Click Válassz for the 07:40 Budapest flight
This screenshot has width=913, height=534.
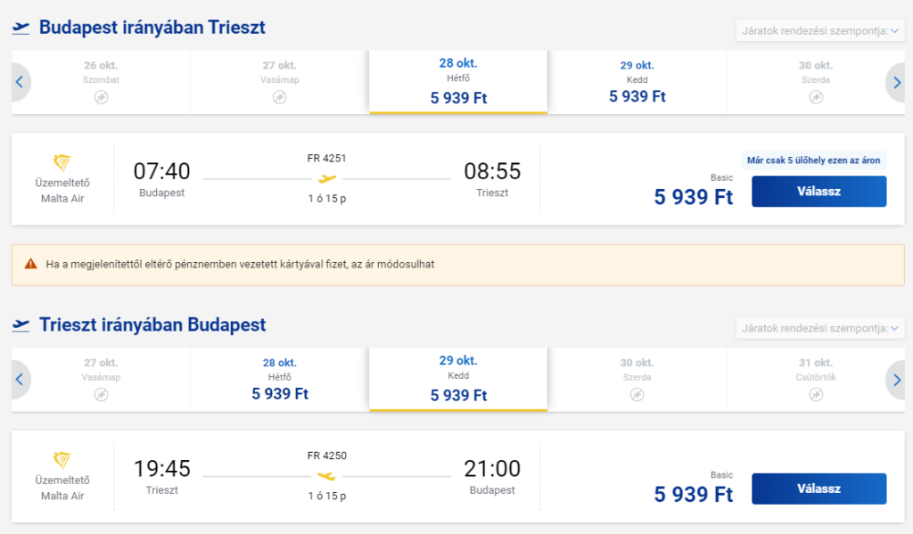tap(818, 191)
